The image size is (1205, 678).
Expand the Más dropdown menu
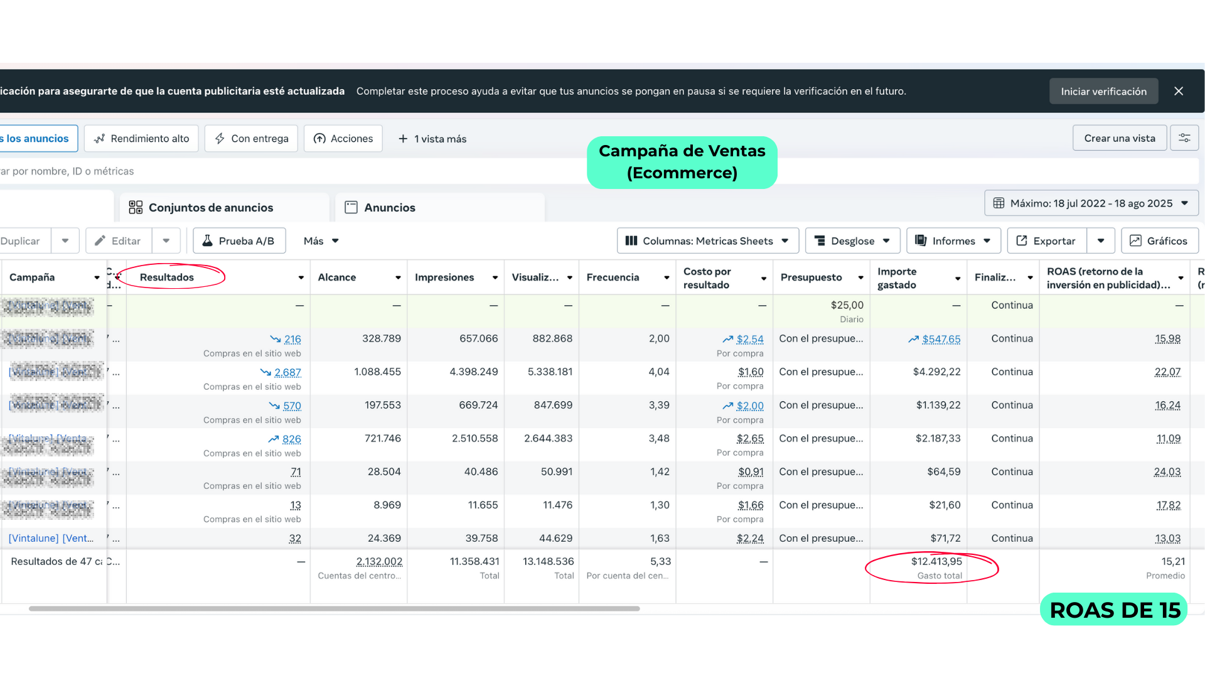click(x=321, y=241)
